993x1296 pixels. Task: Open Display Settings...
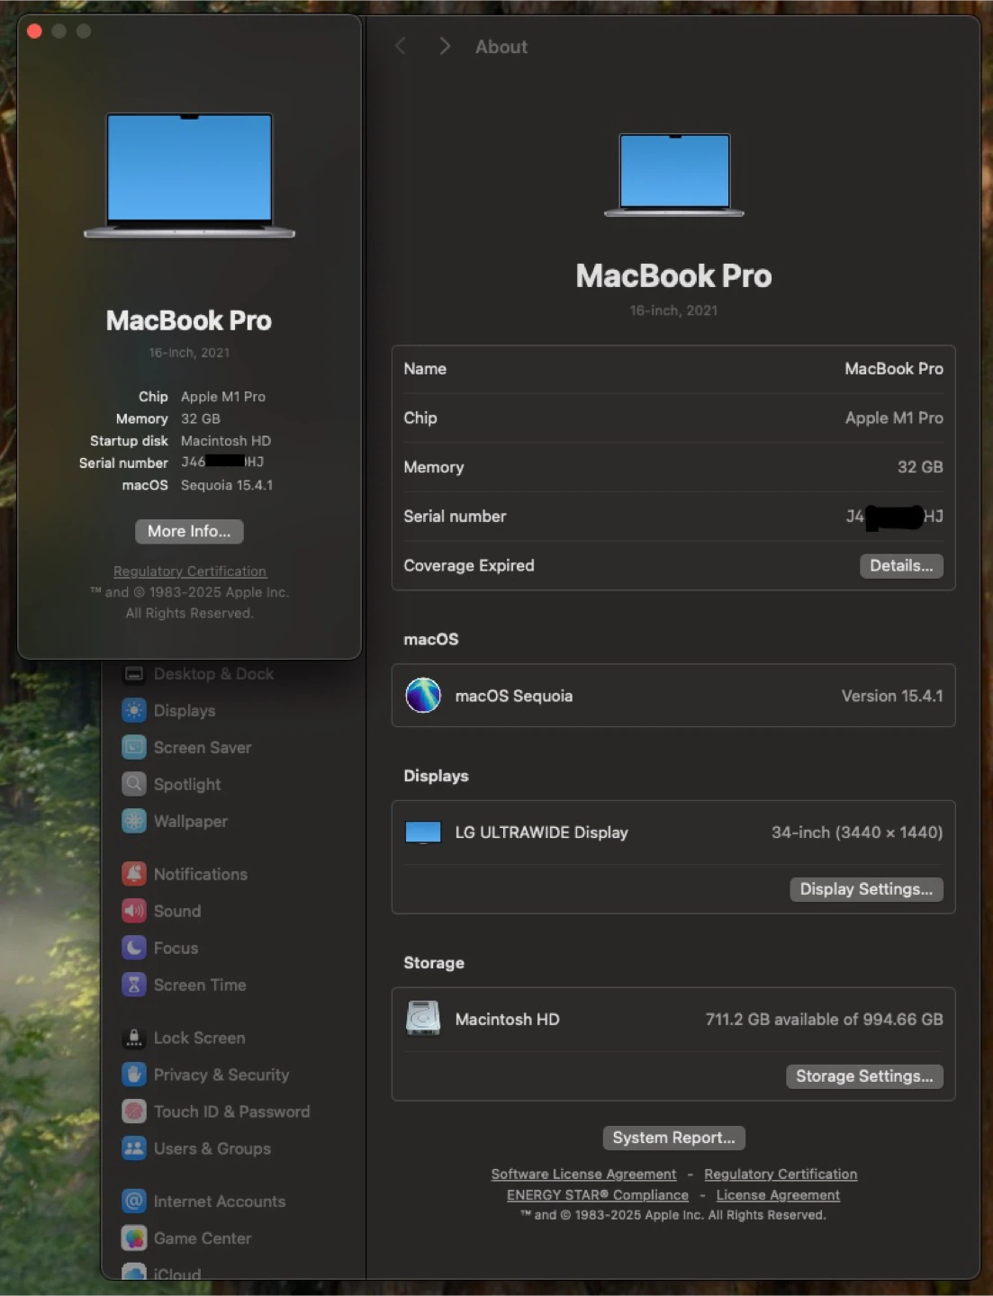point(866,889)
